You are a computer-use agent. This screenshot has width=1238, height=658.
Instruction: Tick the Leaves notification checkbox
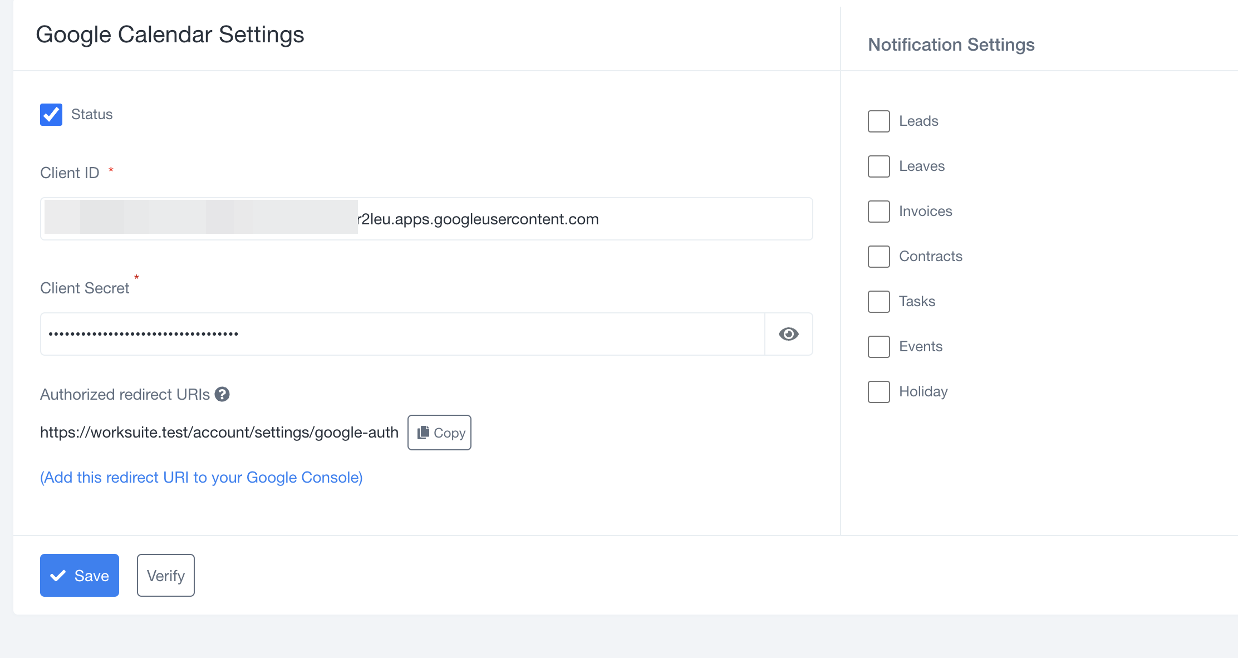(878, 166)
